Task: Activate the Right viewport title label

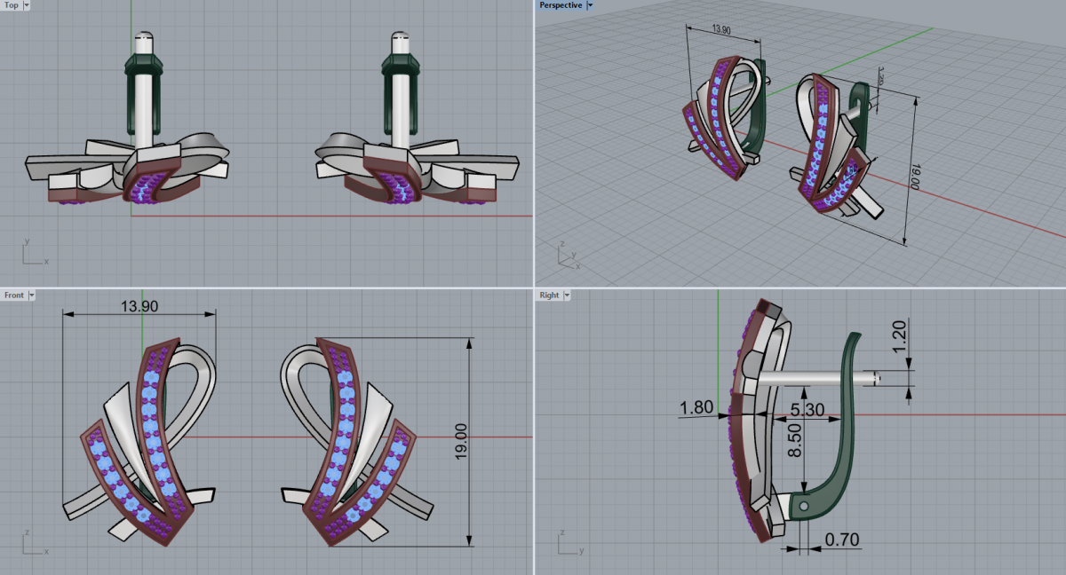Action: coord(549,295)
